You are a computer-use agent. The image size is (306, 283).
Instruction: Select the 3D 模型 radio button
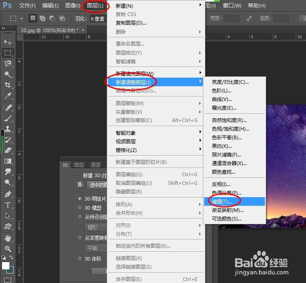click(80, 208)
